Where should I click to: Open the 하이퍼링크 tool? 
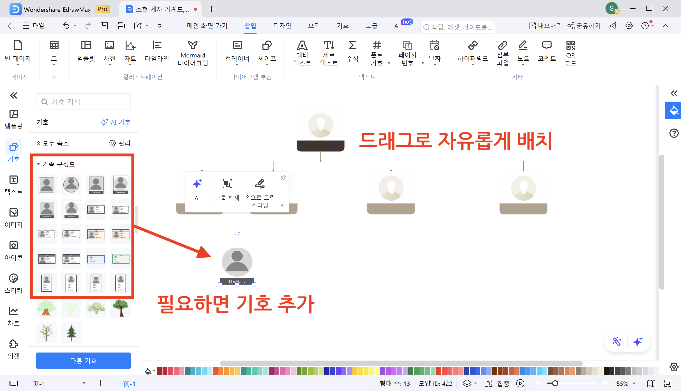[x=472, y=52]
